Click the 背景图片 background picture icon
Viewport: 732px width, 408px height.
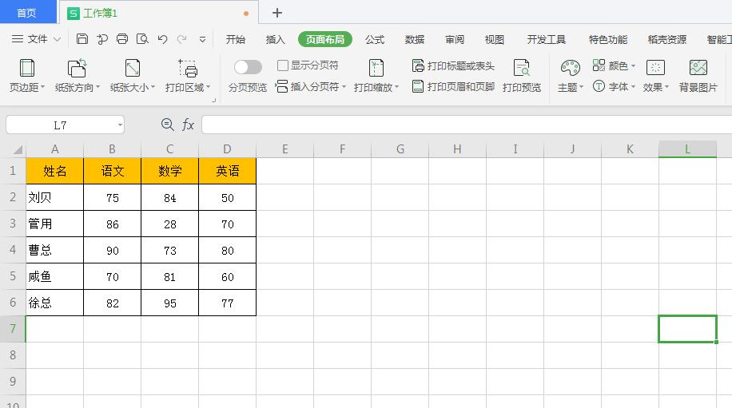[x=698, y=68]
